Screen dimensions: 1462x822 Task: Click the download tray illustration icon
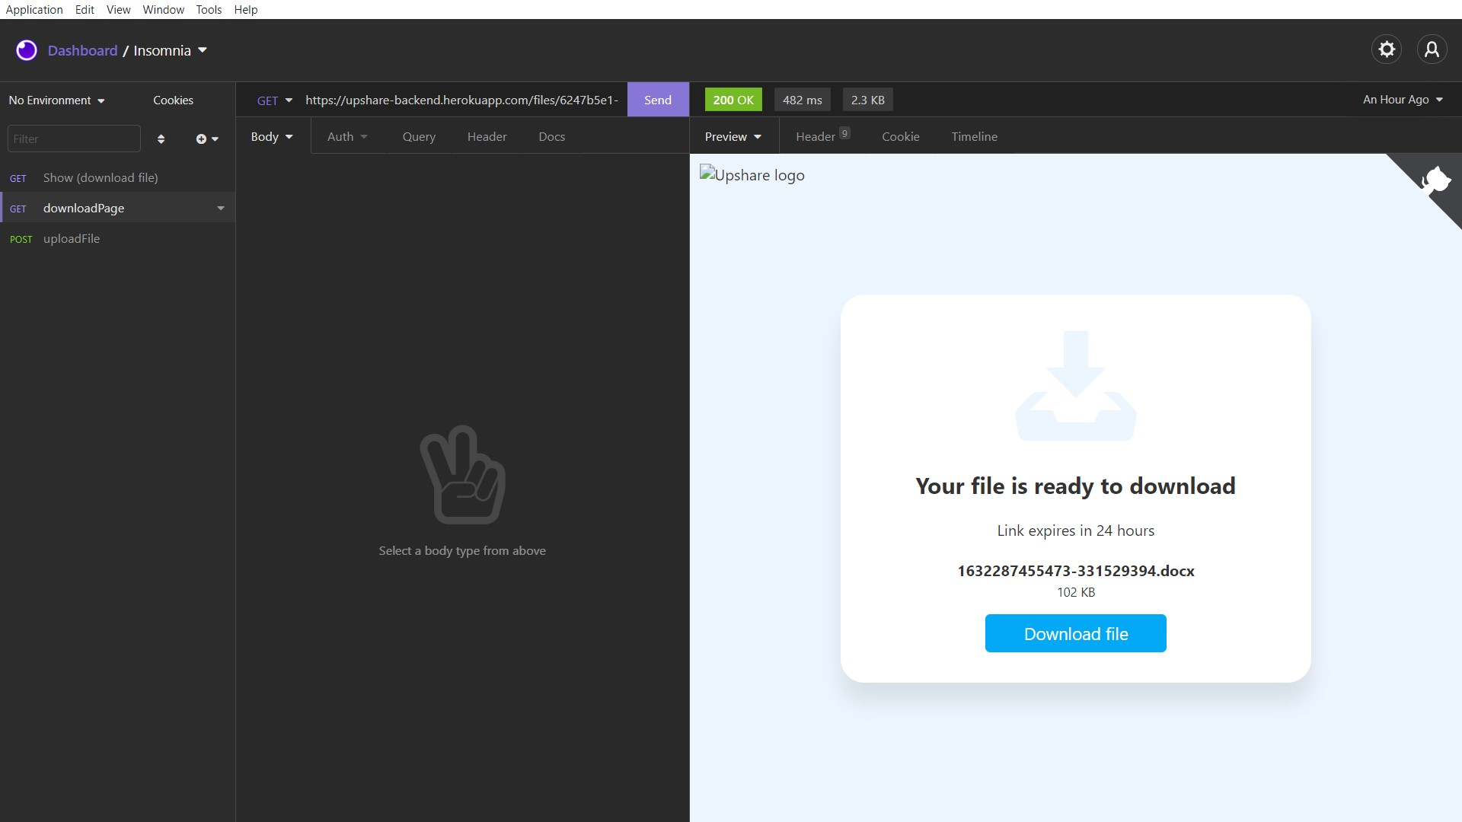point(1075,386)
